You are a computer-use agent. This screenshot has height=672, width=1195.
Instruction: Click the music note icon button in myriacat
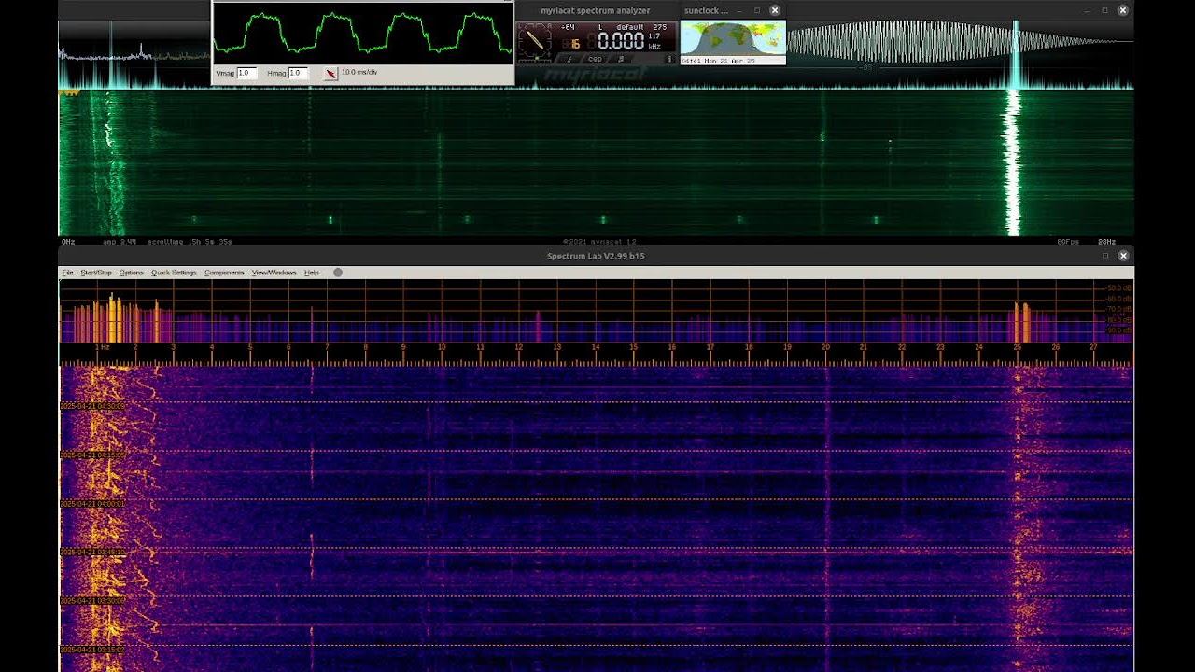(x=621, y=59)
